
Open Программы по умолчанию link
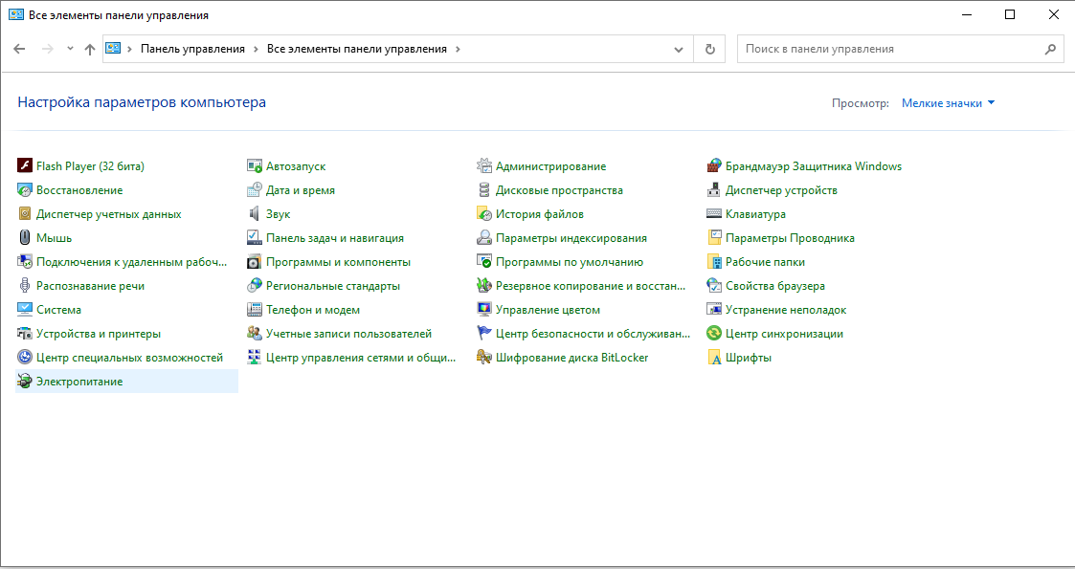pyautogui.click(x=569, y=262)
